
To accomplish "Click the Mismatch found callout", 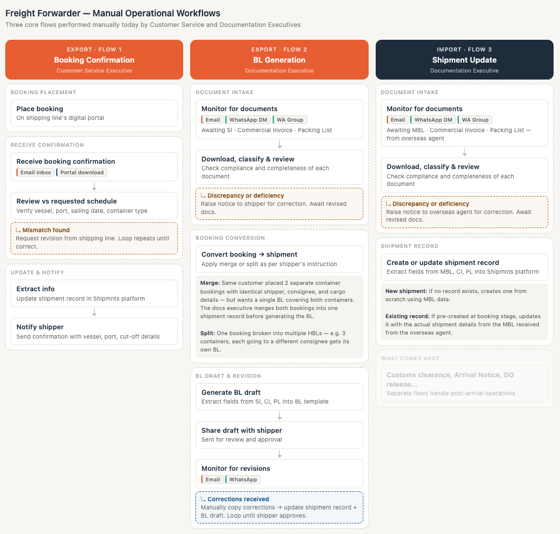I will coord(94,238).
